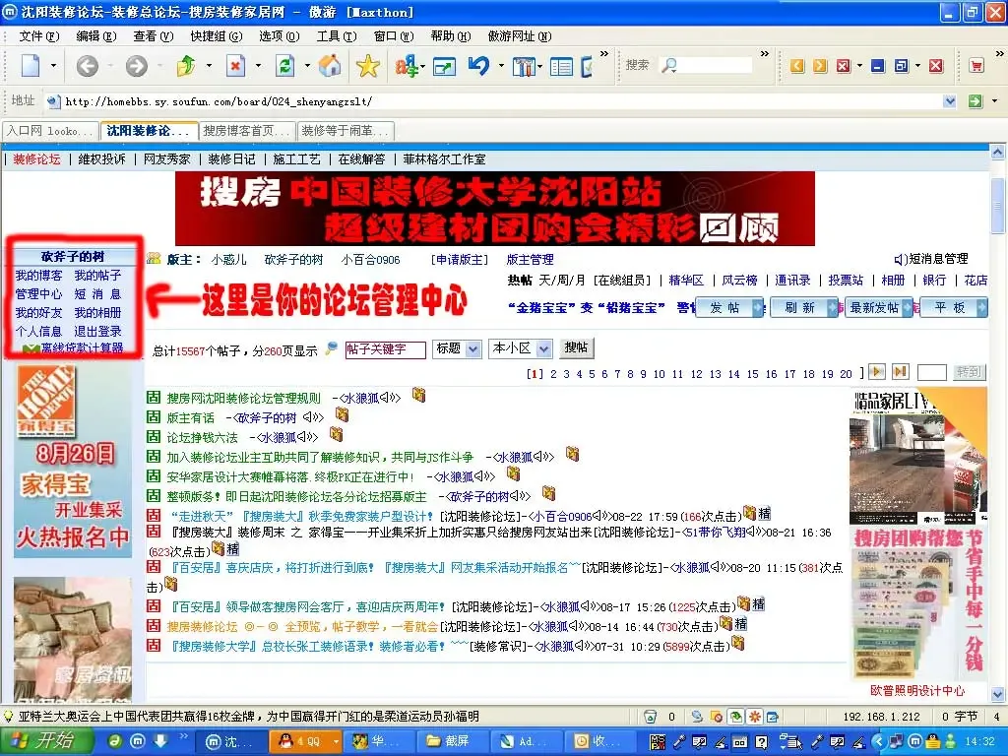Screen dimensions: 1008x756
Task: Expand the refresh button dropdown arrow
Action: click(x=307, y=66)
